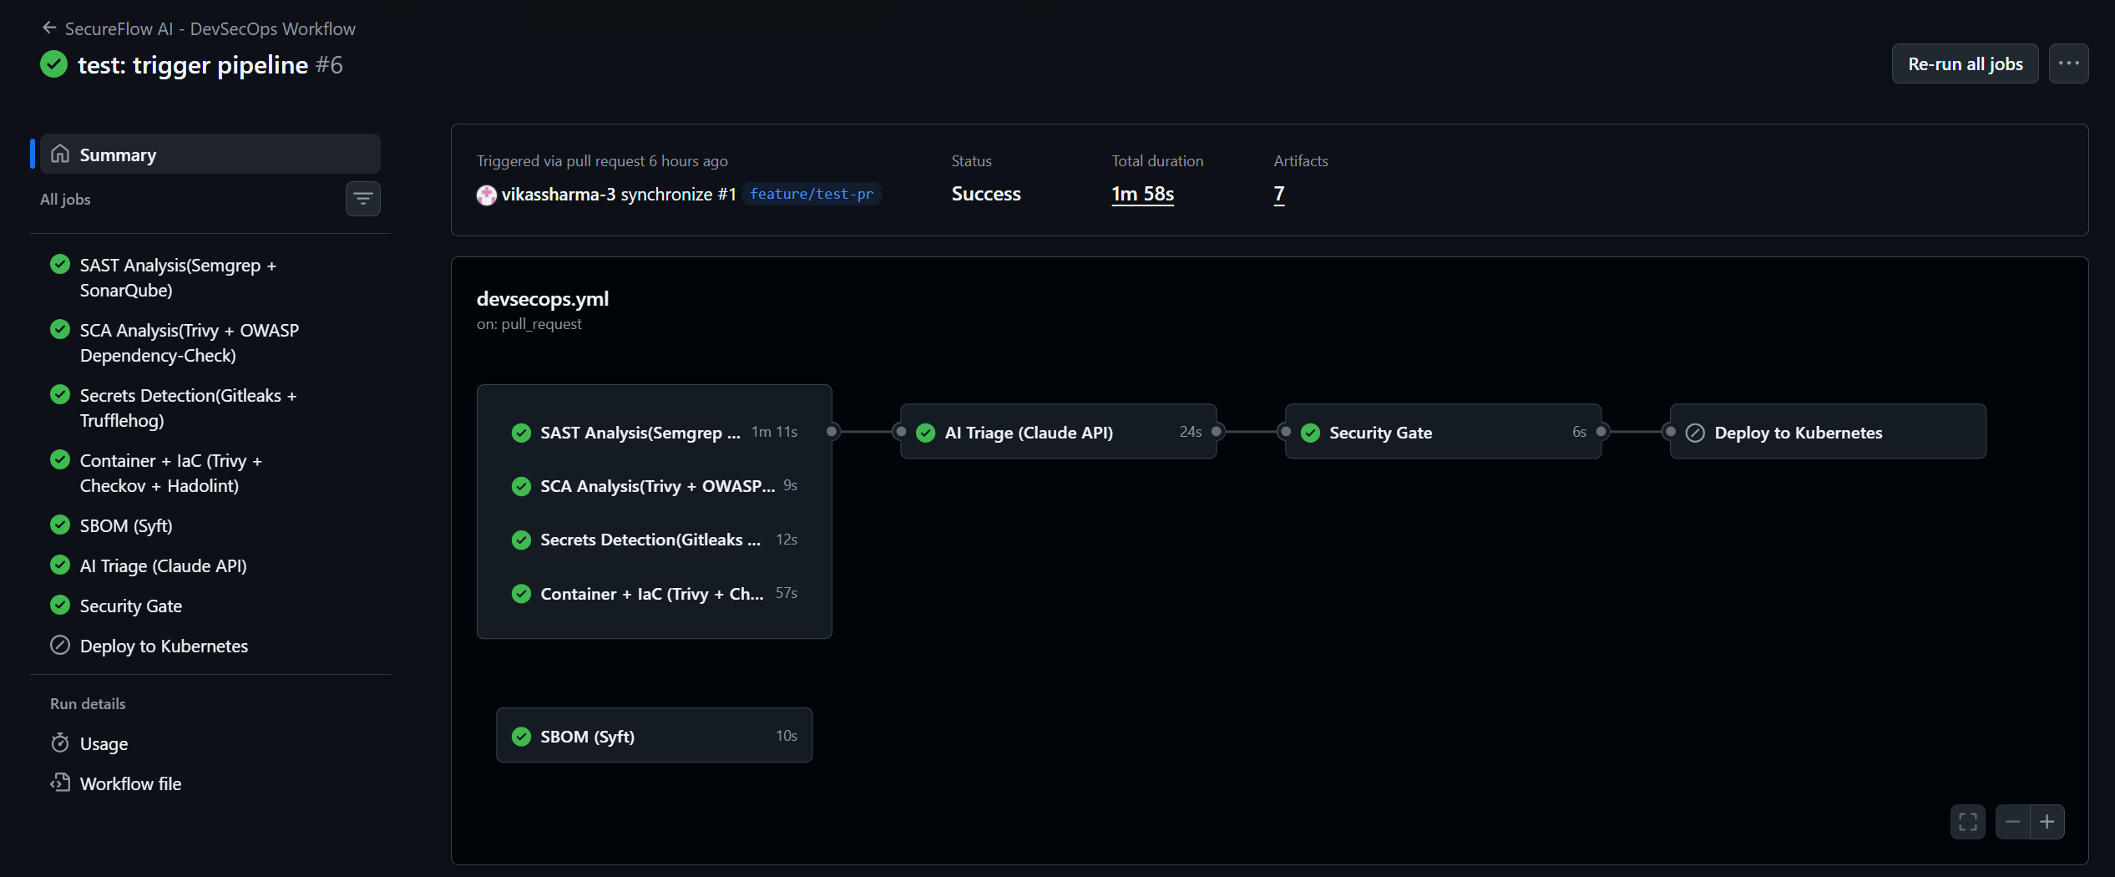The width and height of the screenshot is (2115, 877).
Task: Zoom out the workflow graph
Action: [2012, 822]
